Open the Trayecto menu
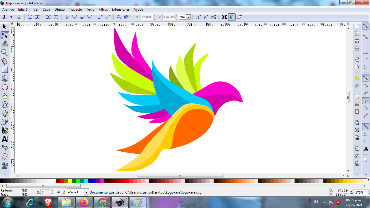The image size is (370, 208). tap(75, 10)
